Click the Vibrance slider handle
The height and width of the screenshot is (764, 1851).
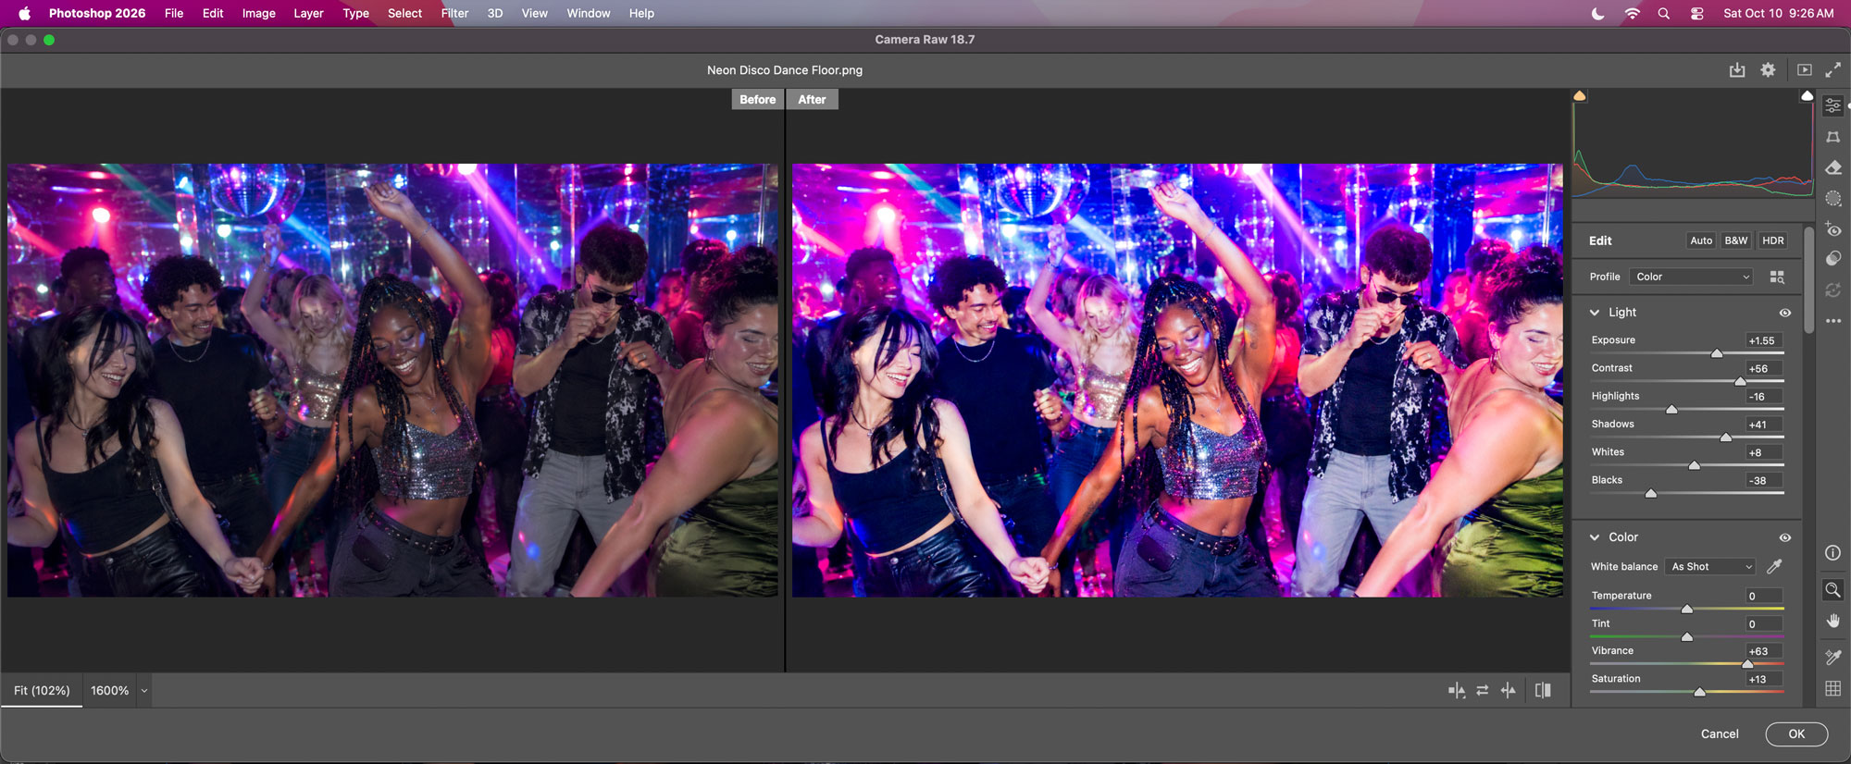pyautogui.click(x=1747, y=664)
